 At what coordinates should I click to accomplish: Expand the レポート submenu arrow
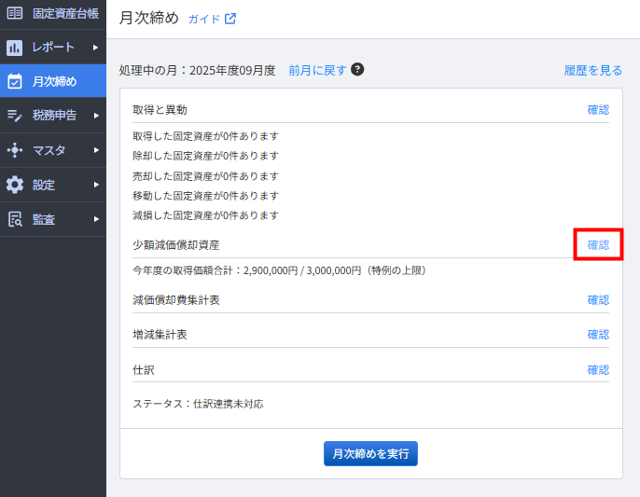pos(95,48)
